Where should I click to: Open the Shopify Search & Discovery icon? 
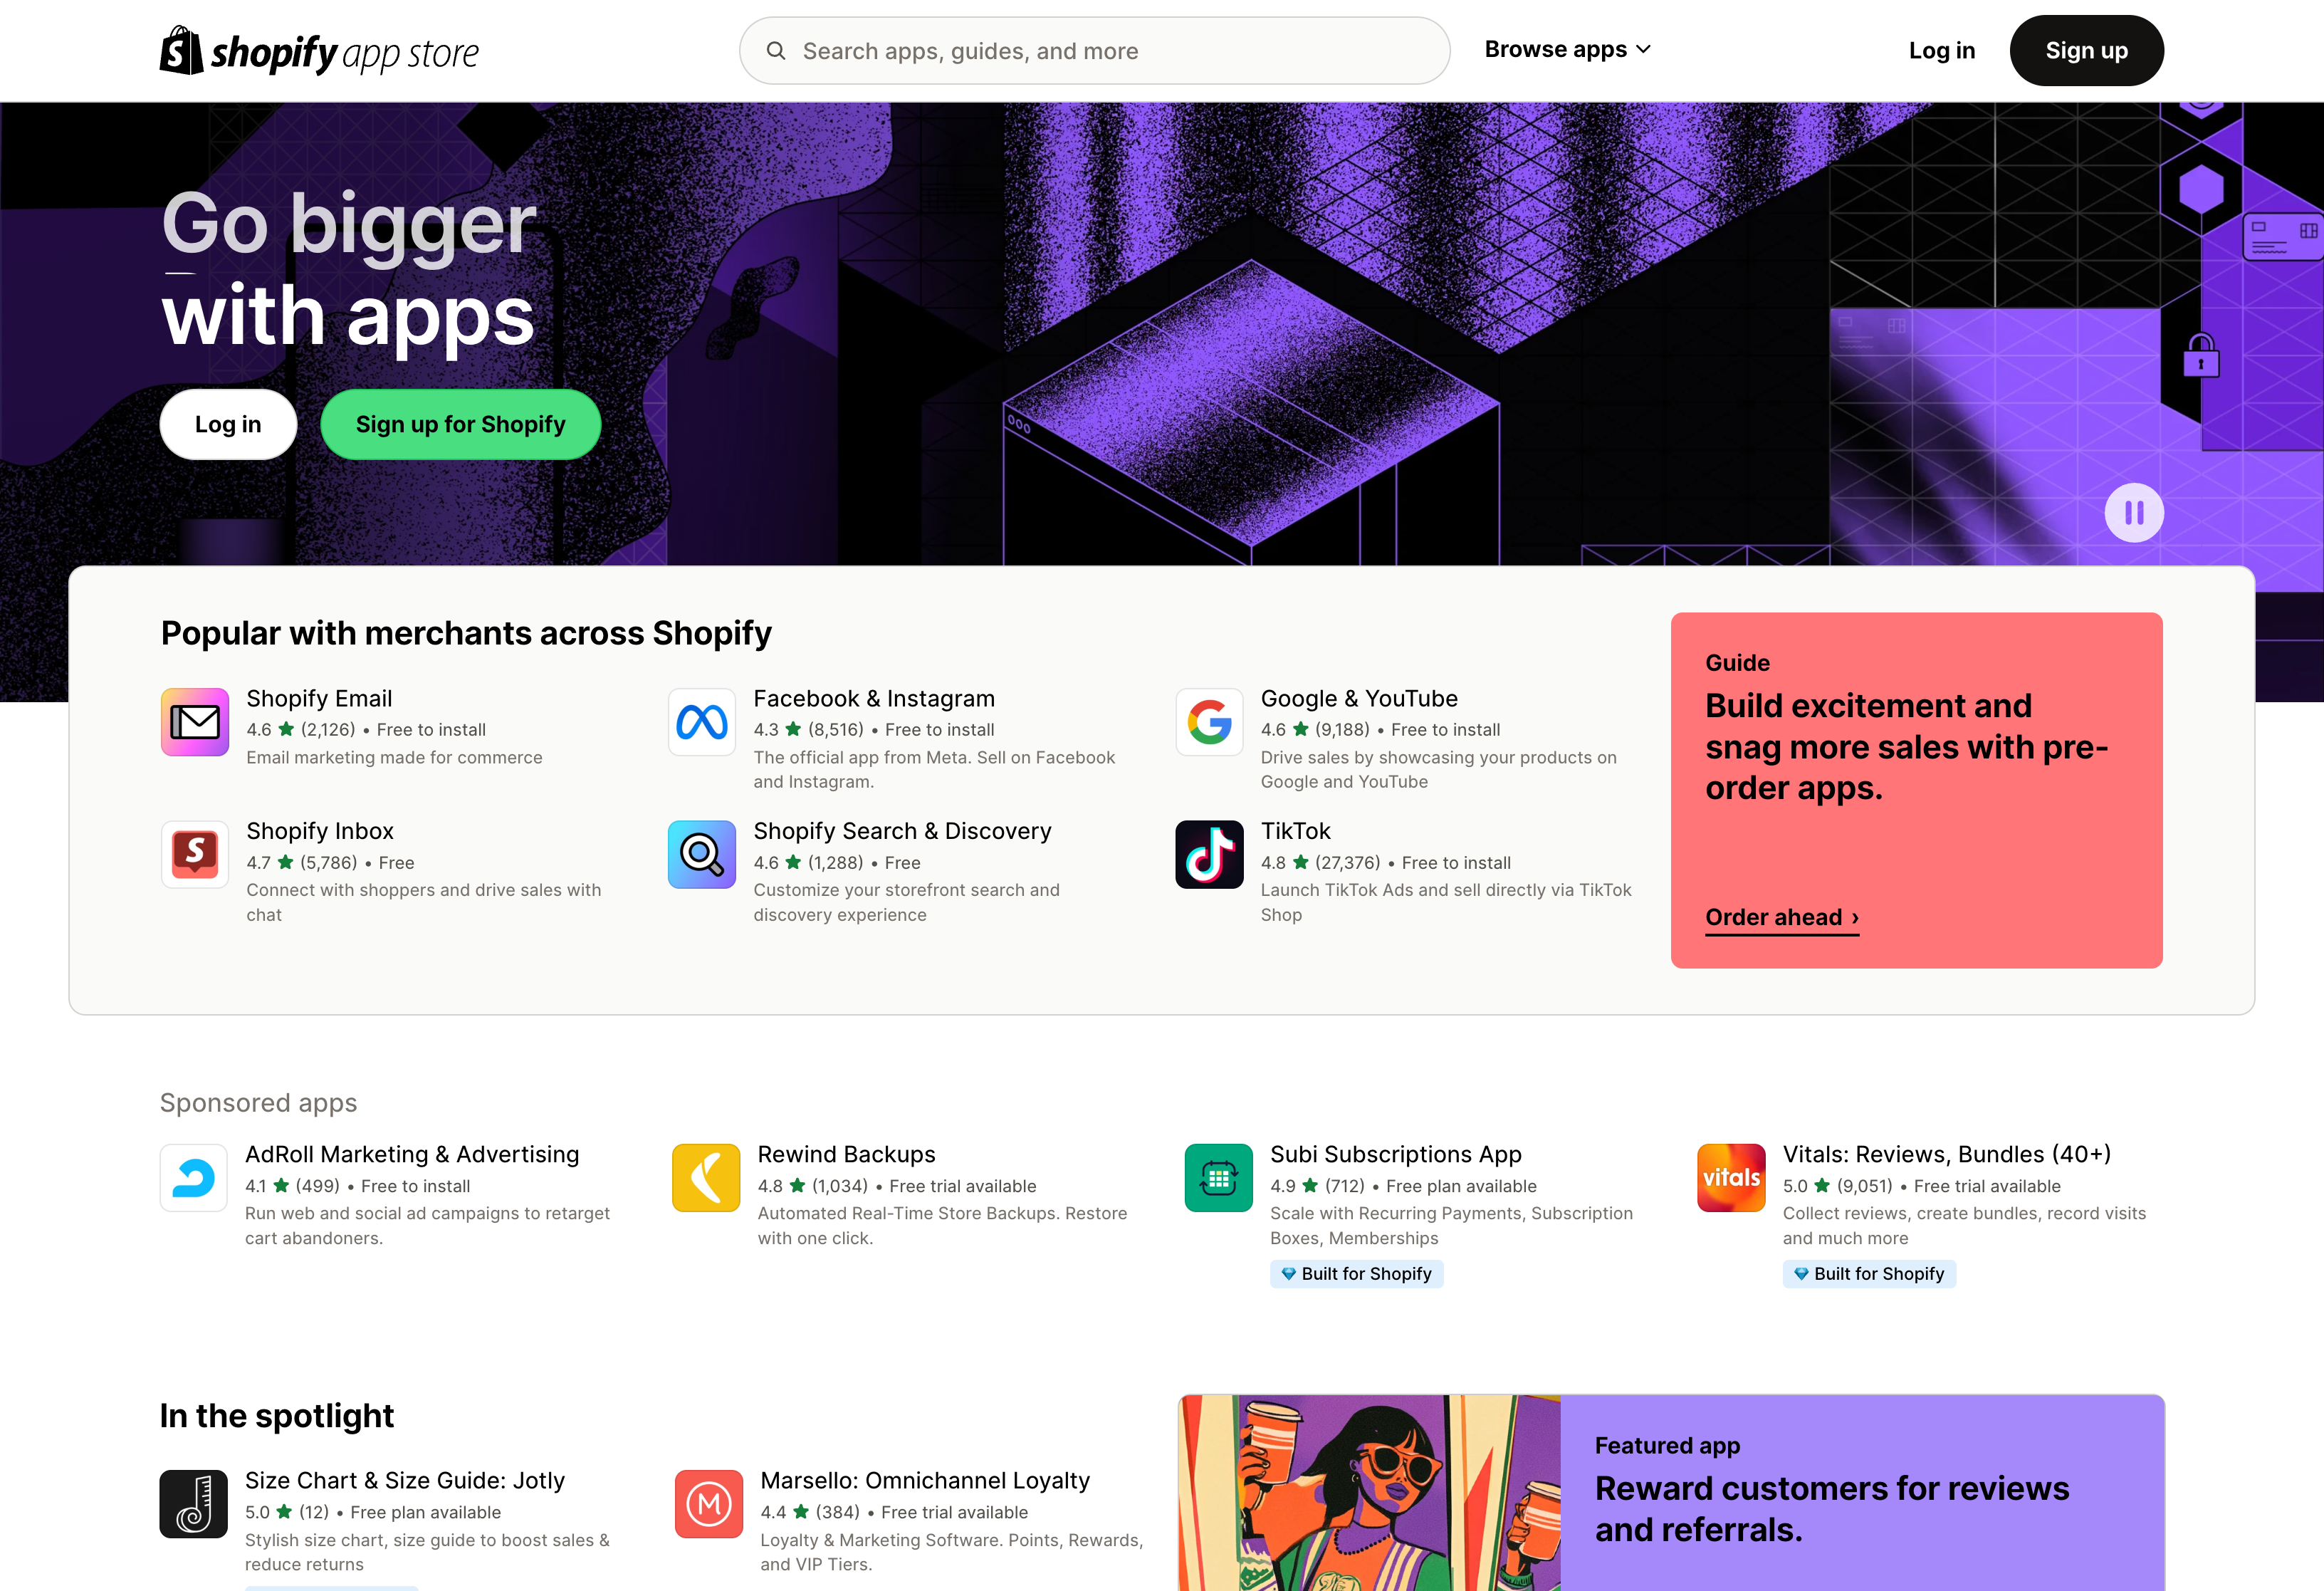pos(702,855)
